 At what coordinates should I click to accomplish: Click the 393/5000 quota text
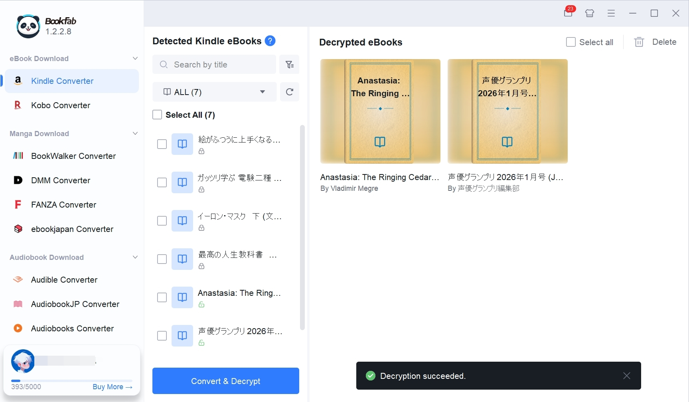click(26, 386)
